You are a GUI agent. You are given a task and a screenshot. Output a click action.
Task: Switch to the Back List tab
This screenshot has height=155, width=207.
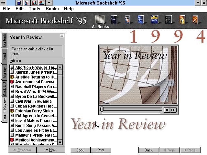(x=4, y=89)
